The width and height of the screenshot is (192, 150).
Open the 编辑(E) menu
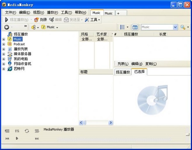click(25, 12)
